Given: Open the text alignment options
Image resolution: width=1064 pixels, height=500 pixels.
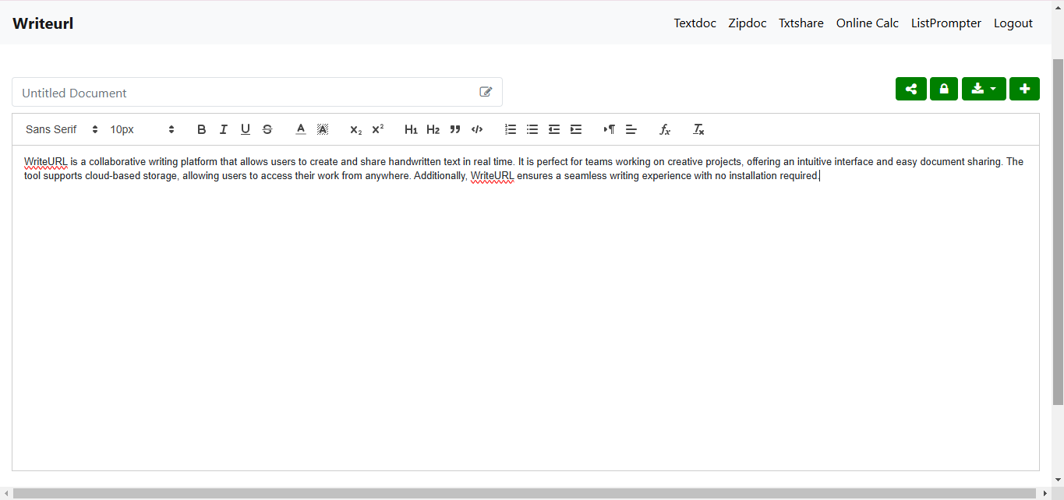Looking at the screenshot, I should tap(631, 129).
